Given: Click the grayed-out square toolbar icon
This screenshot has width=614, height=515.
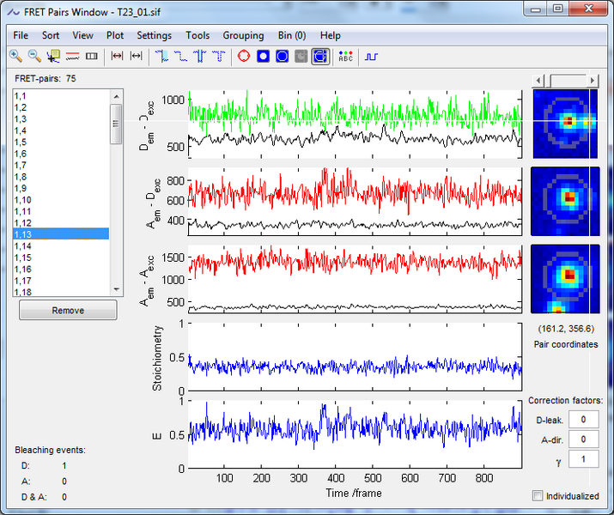Looking at the screenshot, I should point(300,57).
